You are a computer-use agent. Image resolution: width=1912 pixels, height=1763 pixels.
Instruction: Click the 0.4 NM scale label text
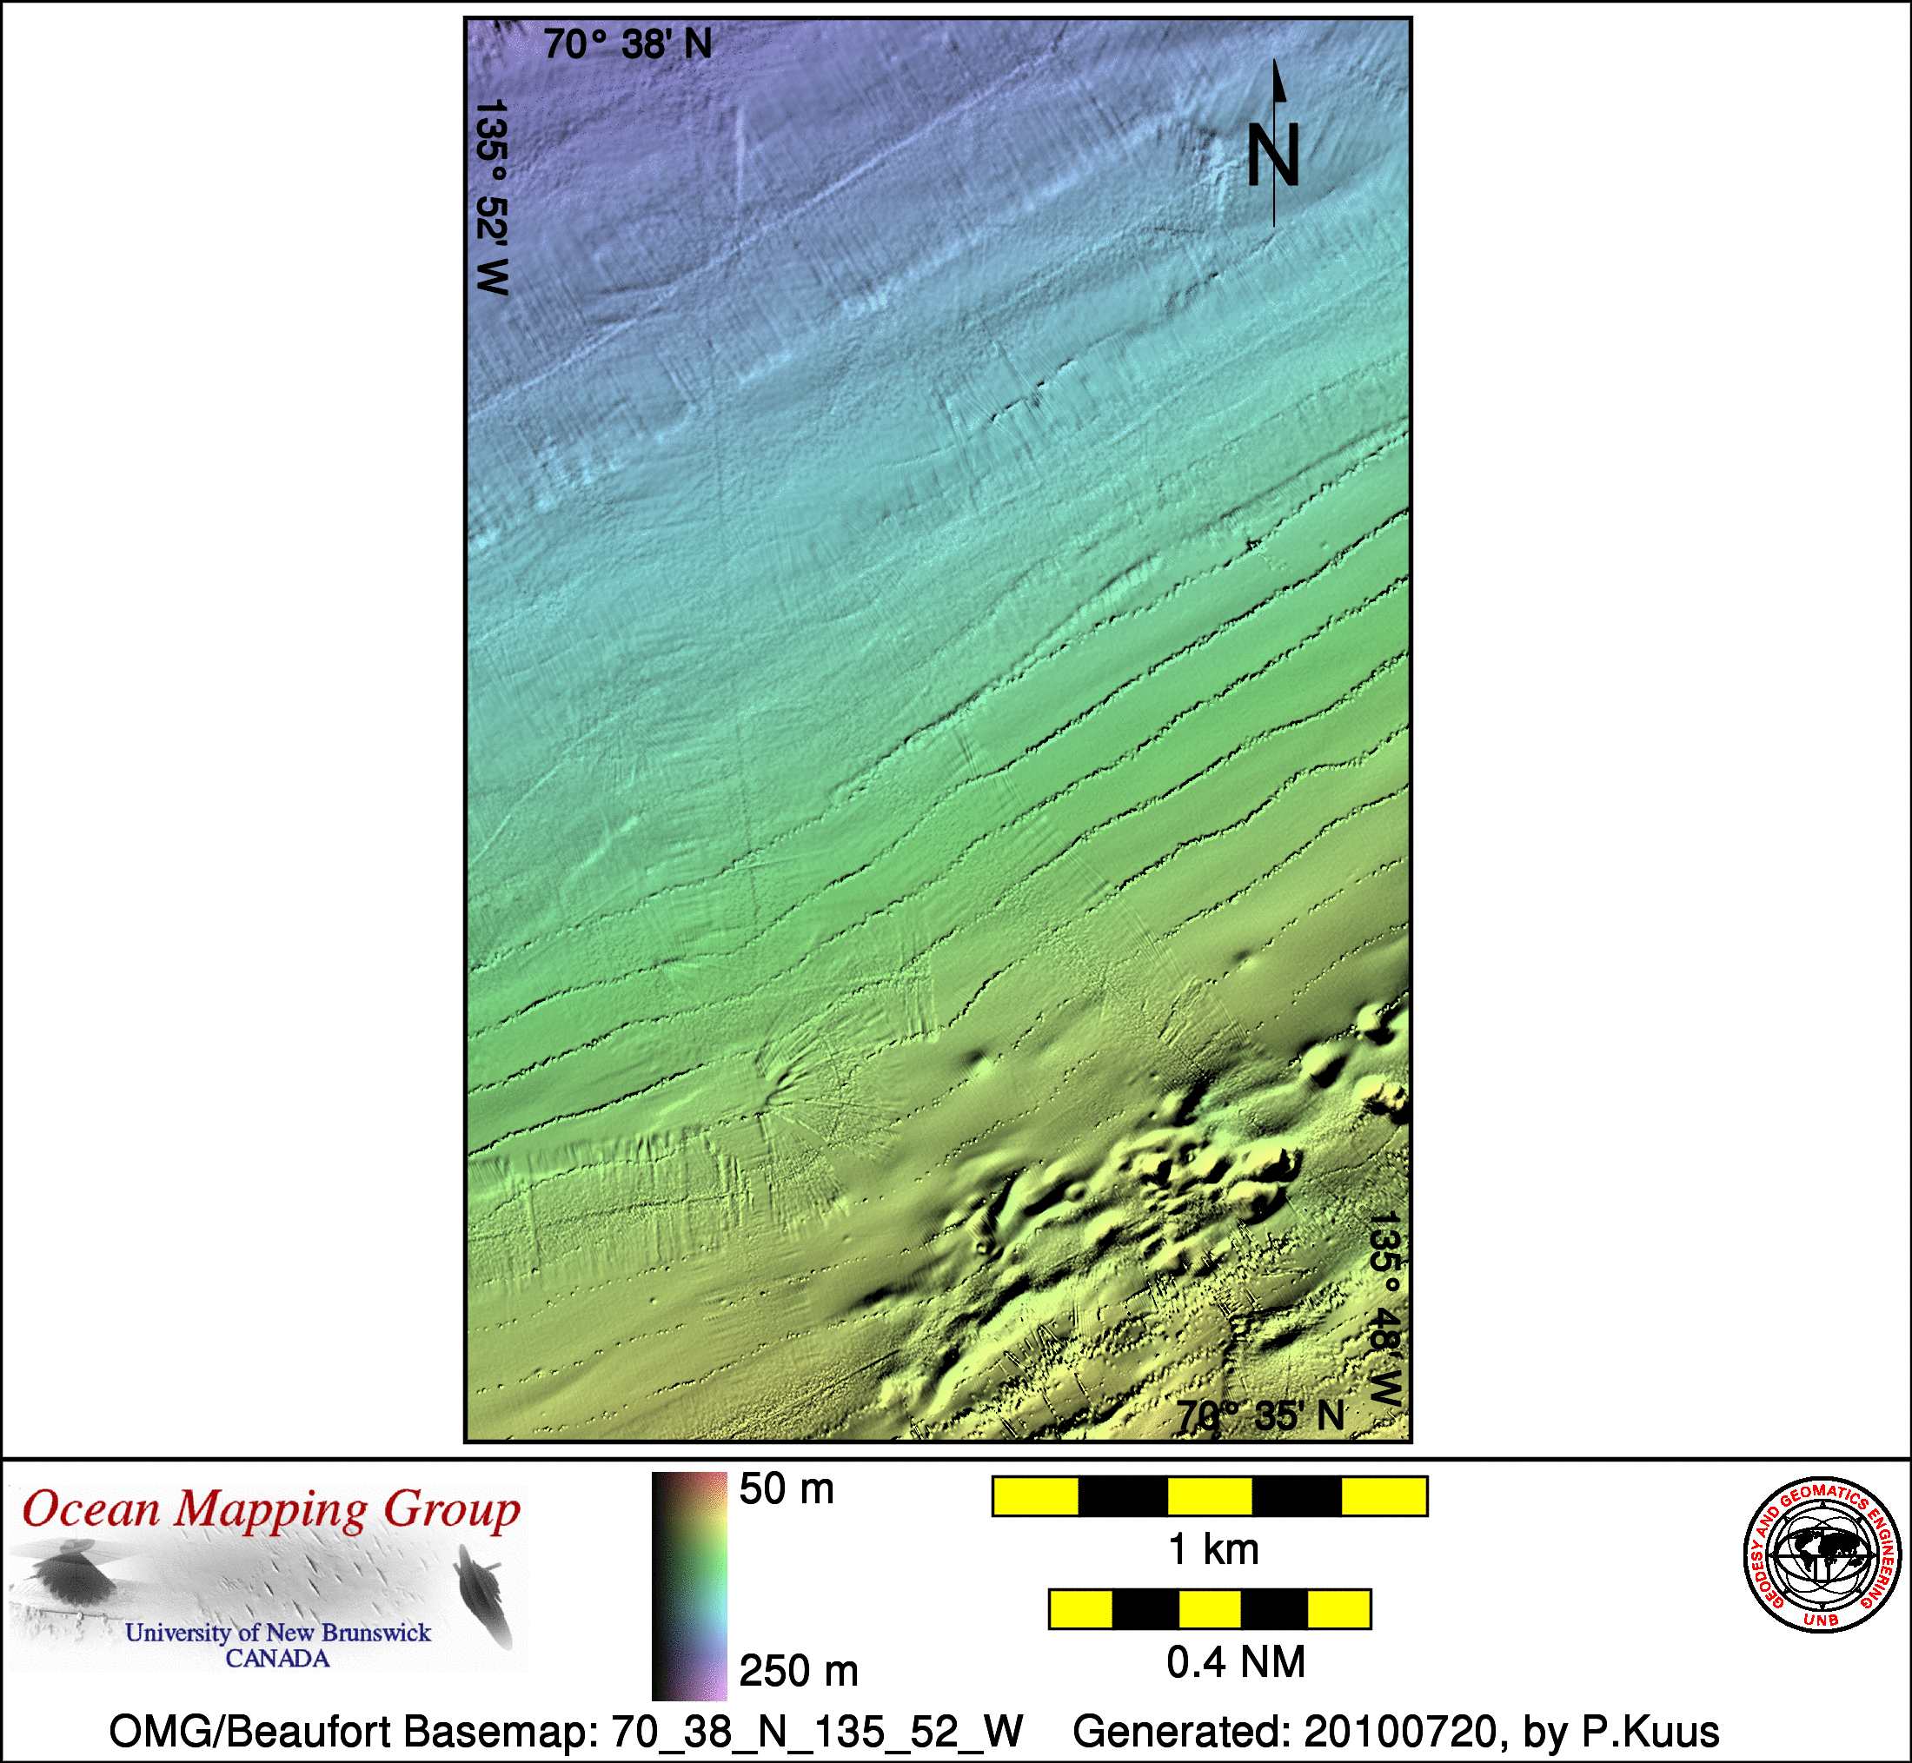point(1236,1662)
